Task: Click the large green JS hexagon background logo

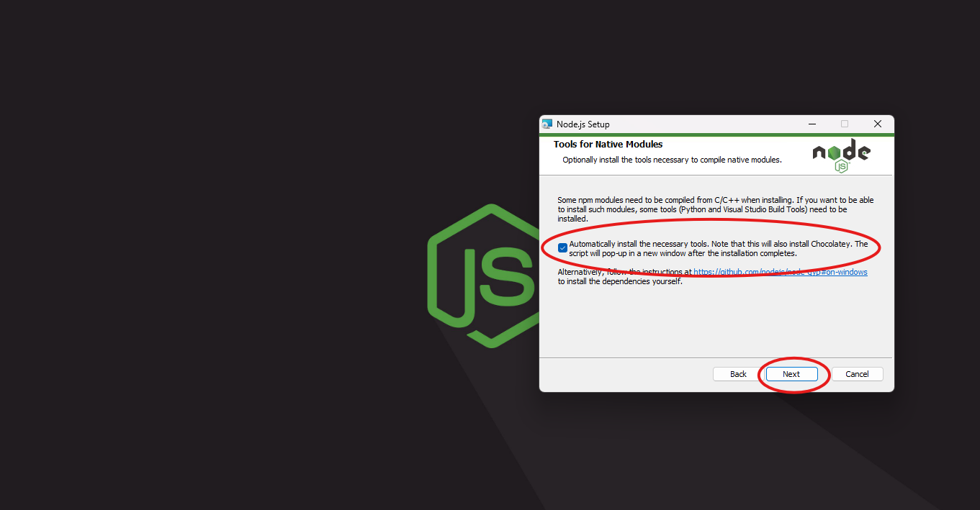Action: pyautogui.click(x=482, y=277)
